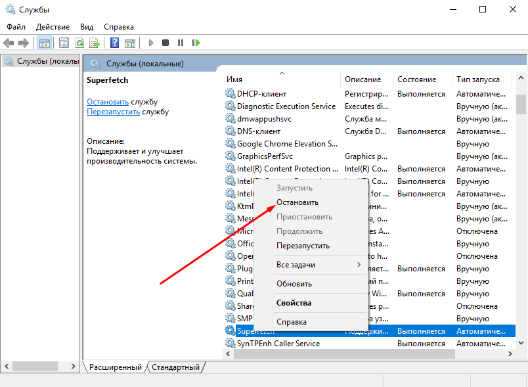Click the vertical scrollbar thumb in services list

click(521, 104)
